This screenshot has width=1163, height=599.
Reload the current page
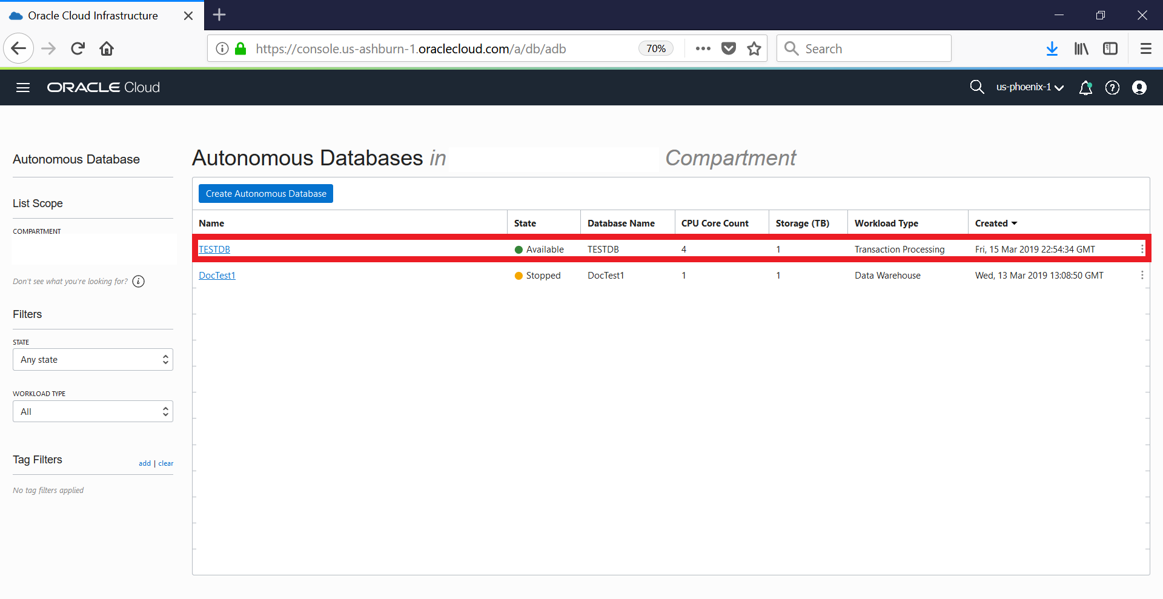78,48
